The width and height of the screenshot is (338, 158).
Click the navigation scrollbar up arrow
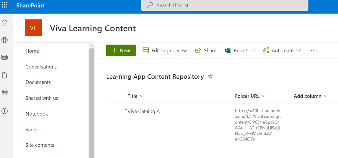[91, 45]
